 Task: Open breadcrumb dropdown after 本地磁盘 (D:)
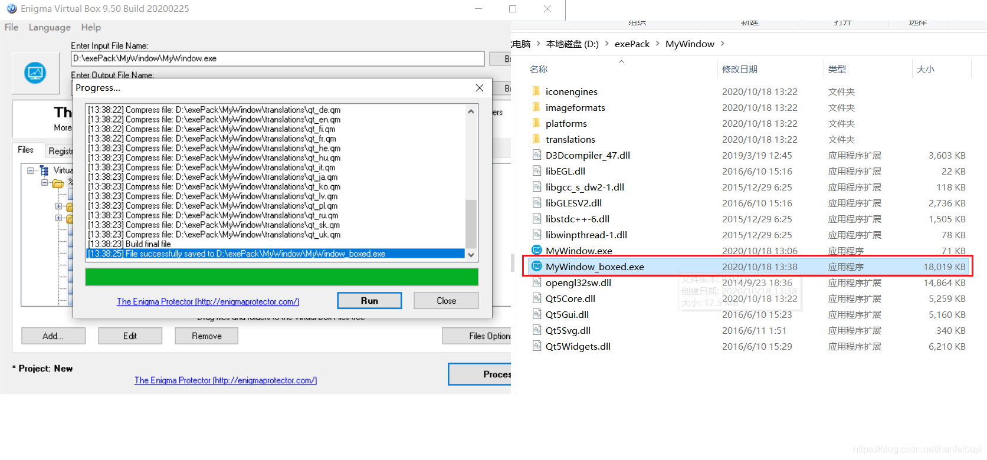606,44
